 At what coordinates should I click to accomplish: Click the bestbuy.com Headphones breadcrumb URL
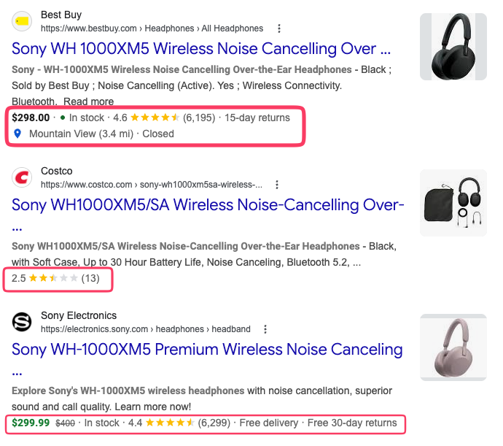[152, 28]
